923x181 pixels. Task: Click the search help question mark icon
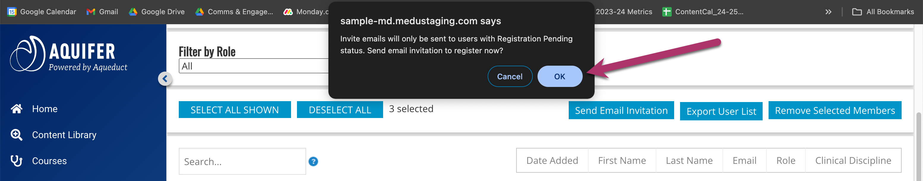(x=313, y=161)
